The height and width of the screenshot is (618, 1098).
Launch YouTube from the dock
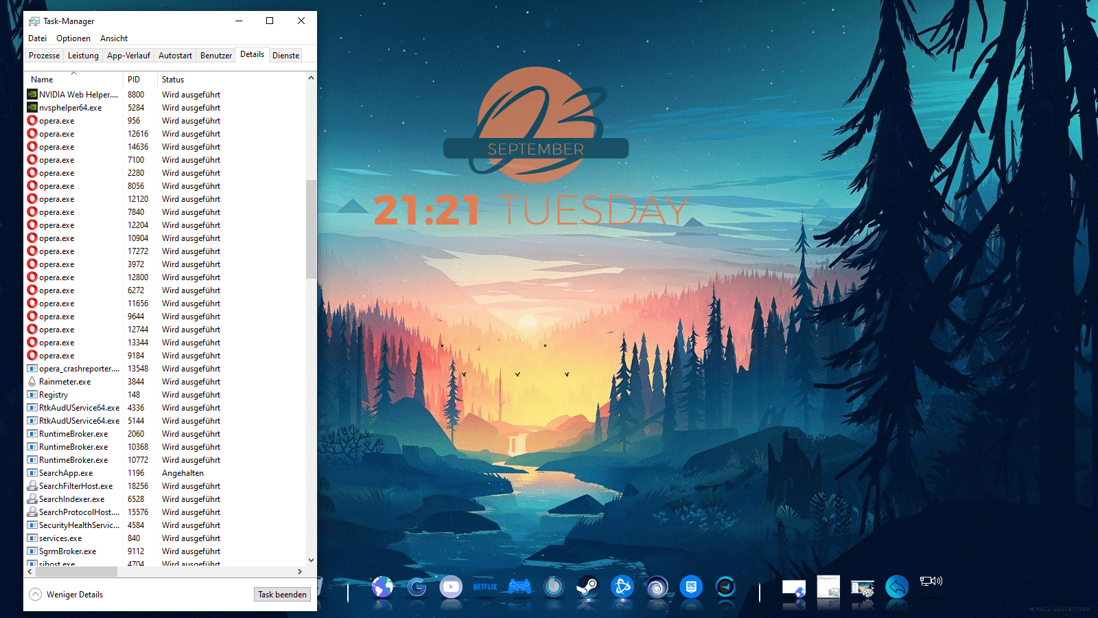(x=451, y=587)
